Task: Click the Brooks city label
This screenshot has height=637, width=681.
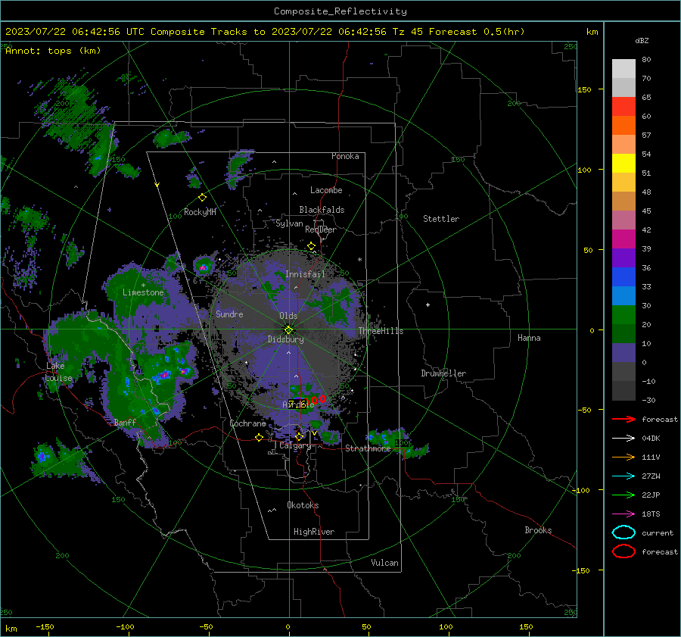Action: pos(538,530)
